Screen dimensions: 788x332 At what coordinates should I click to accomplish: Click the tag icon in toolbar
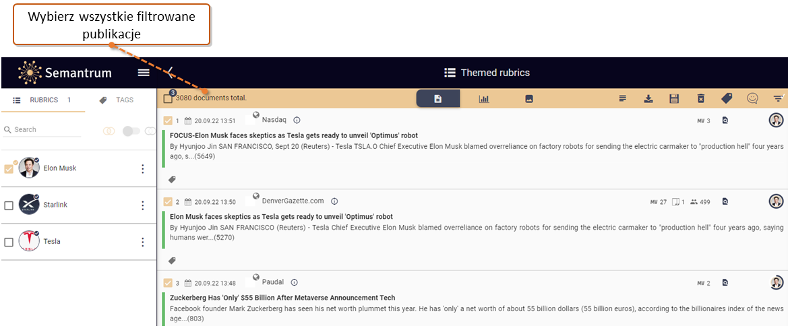click(727, 99)
